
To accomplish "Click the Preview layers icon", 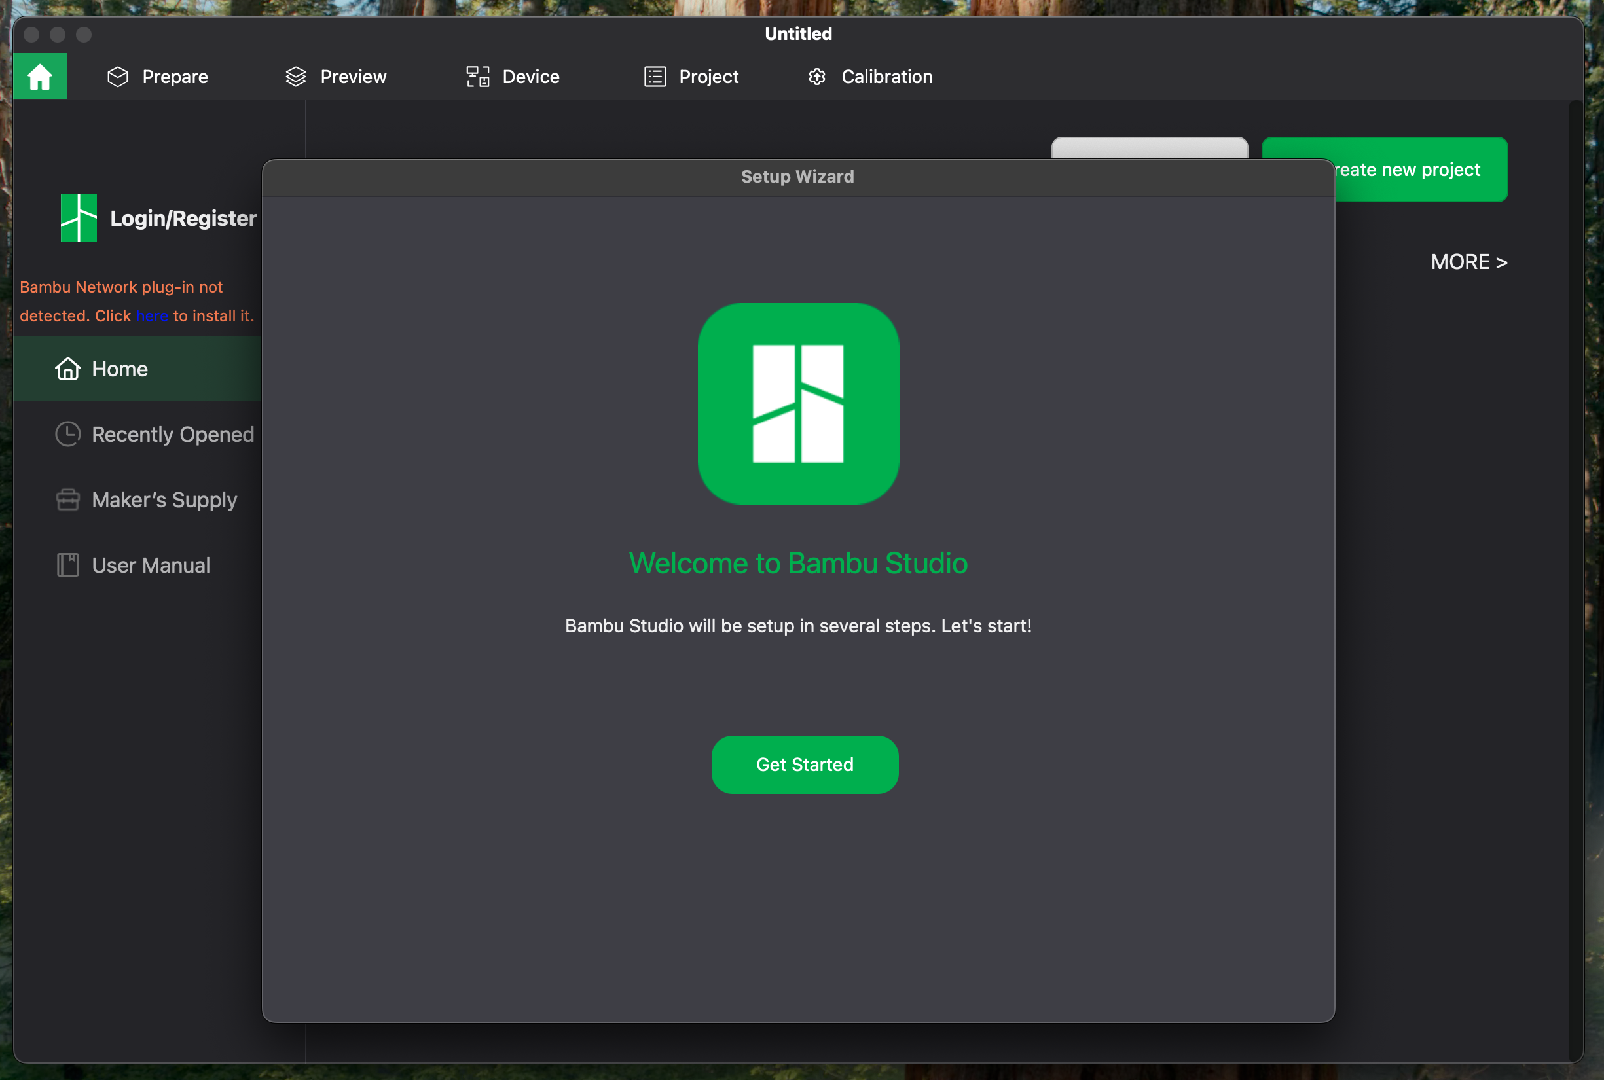I will coord(295,77).
